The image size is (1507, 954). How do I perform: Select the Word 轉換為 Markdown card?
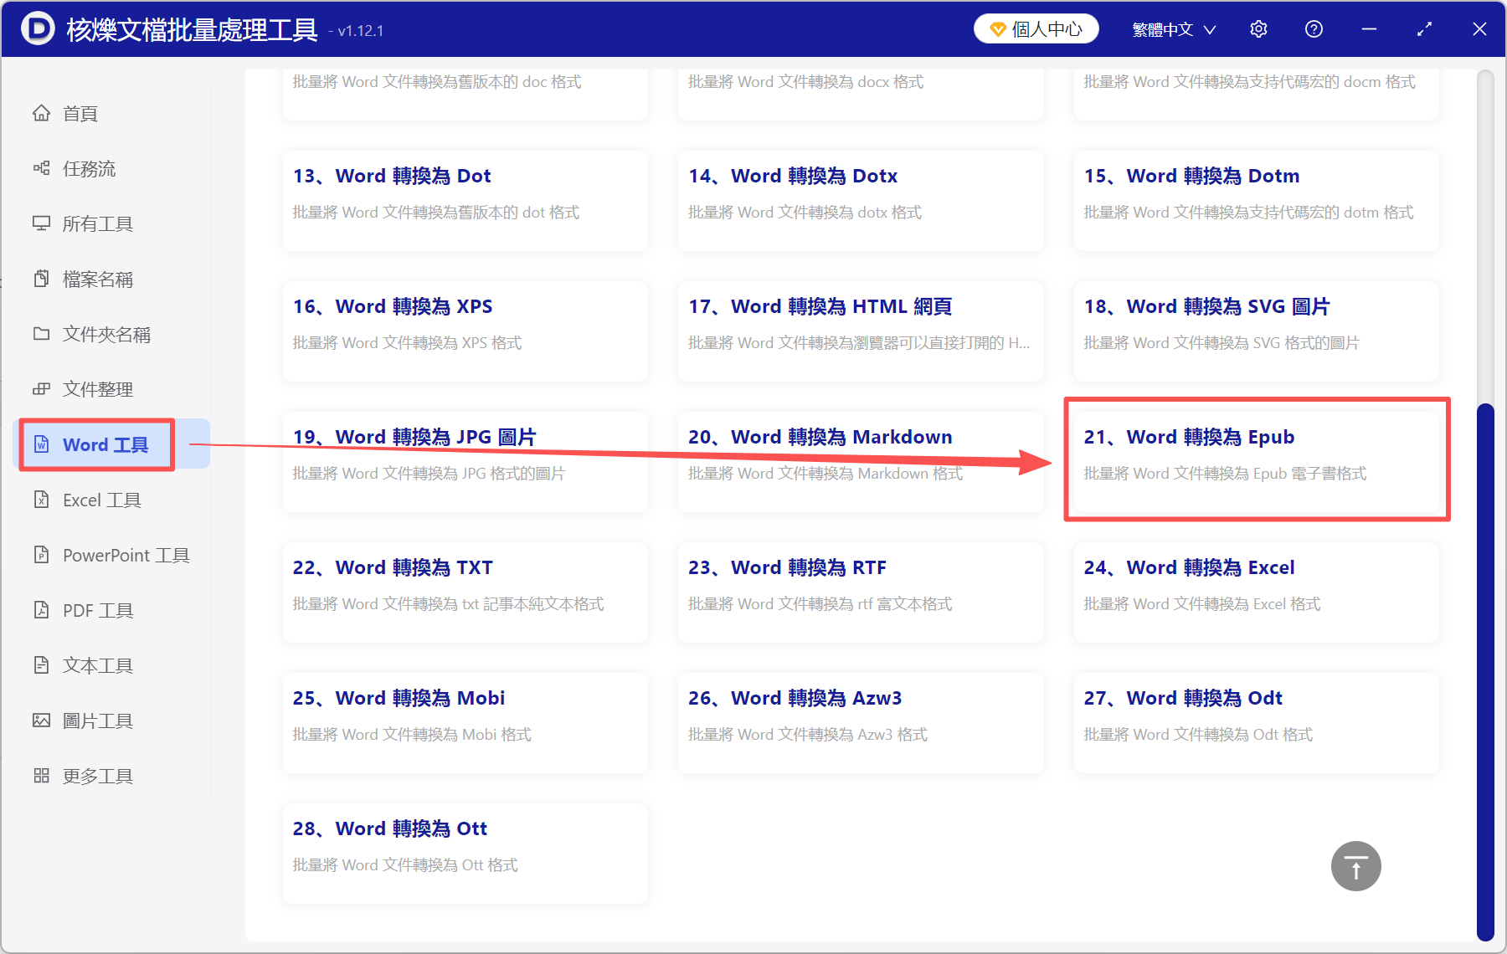[x=861, y=460]
